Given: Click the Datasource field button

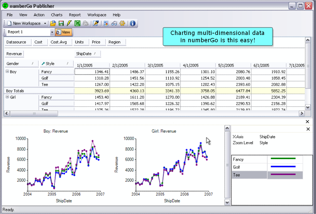Looking at the screenshot, I should tap(18, 42).
